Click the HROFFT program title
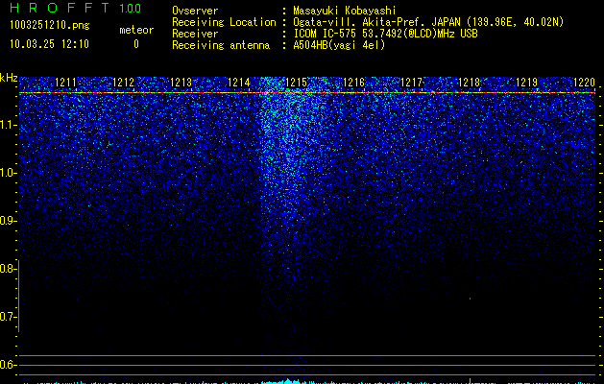This screenshot has width=604, height=384. coord(60,8)
